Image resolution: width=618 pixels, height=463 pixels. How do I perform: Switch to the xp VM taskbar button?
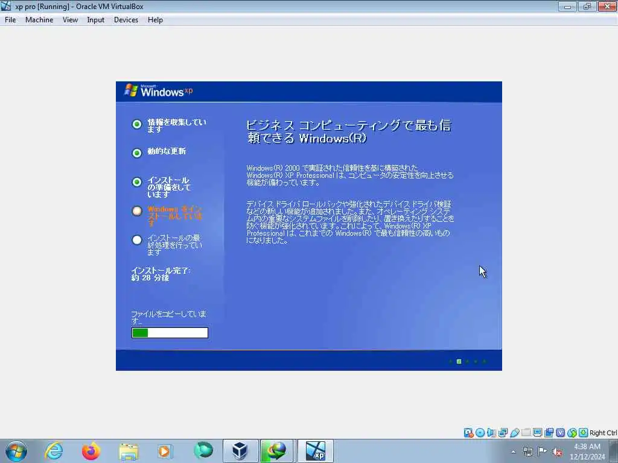pos(315,451)
